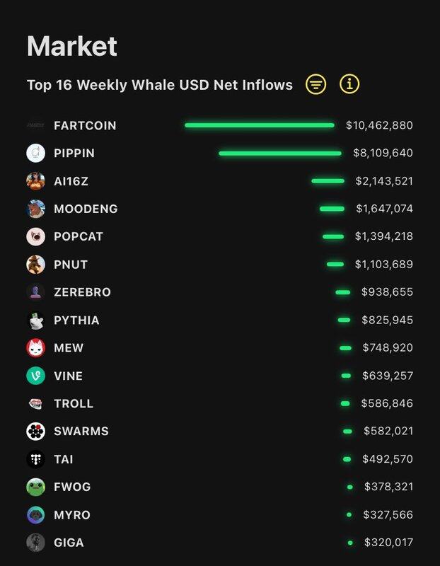The height and width of the screenshot is (566, 440).
Task: Tap the SWARMS token icon
Action: point(36,431)
